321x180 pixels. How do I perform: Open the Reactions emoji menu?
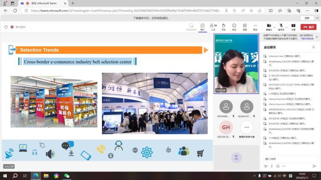tap(234, 26)
